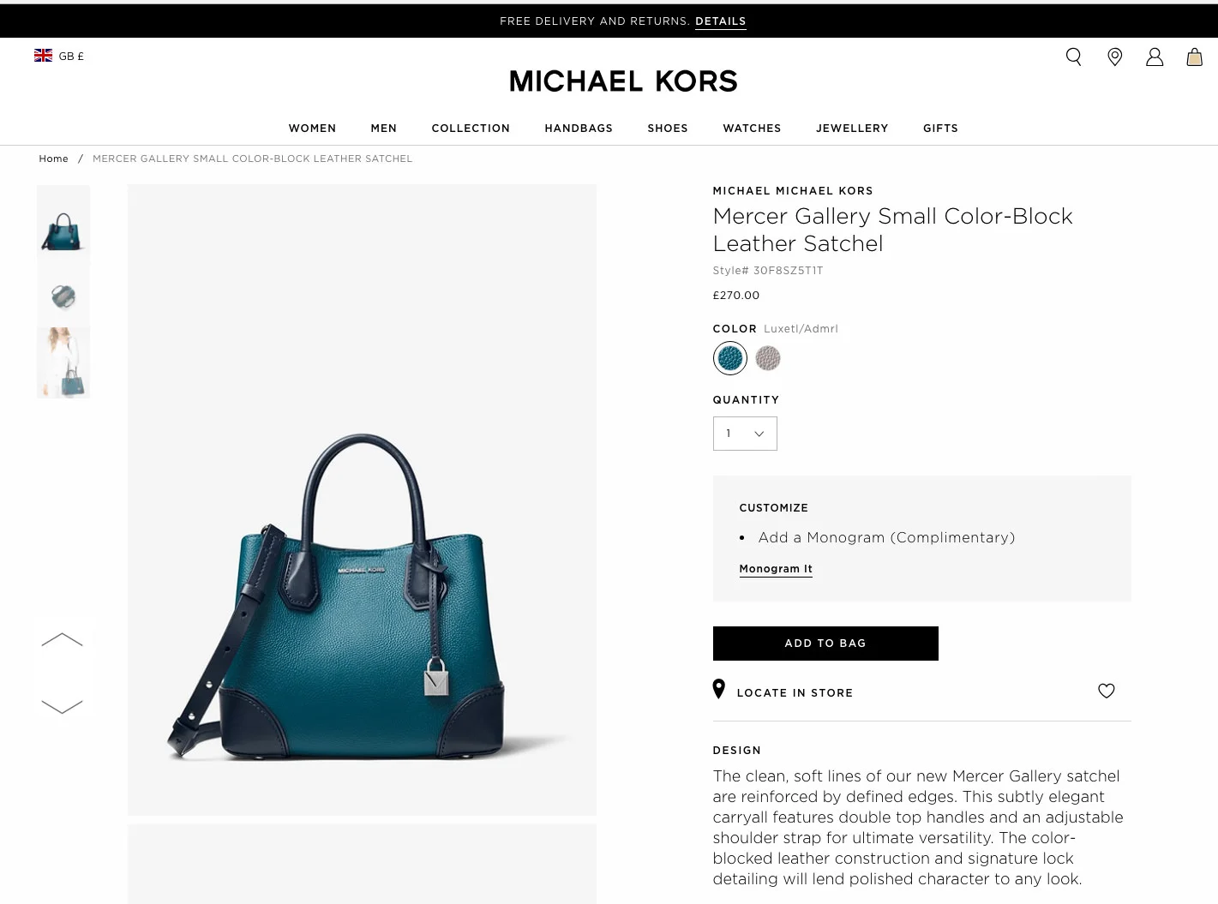This screenshot has height=904, width=1218.
Task: View the model wearing bag thumbnail
Action: click(63, 362)
